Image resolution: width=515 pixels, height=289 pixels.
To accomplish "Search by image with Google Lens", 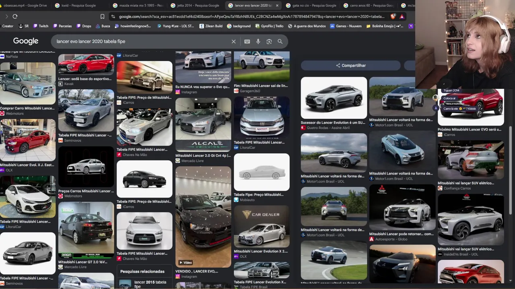I will pyautogui.click(x=269, y=41).
